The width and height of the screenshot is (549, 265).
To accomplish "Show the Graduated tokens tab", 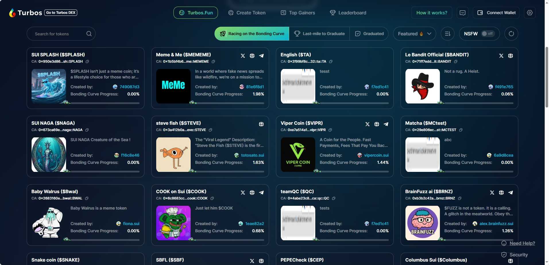I will coord(369,34).
